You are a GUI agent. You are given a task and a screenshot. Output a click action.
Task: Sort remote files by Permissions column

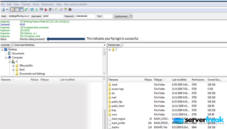[199, 80]
